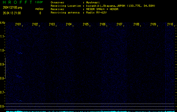Click the Recviving antenna label

[65, 13]
